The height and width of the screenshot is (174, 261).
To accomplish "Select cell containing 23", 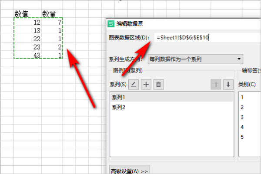I will pyautogui.click(x=28, y=46).
